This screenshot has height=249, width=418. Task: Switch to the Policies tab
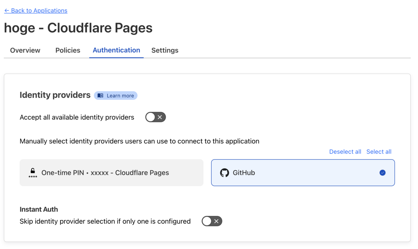tap(68, 50)
